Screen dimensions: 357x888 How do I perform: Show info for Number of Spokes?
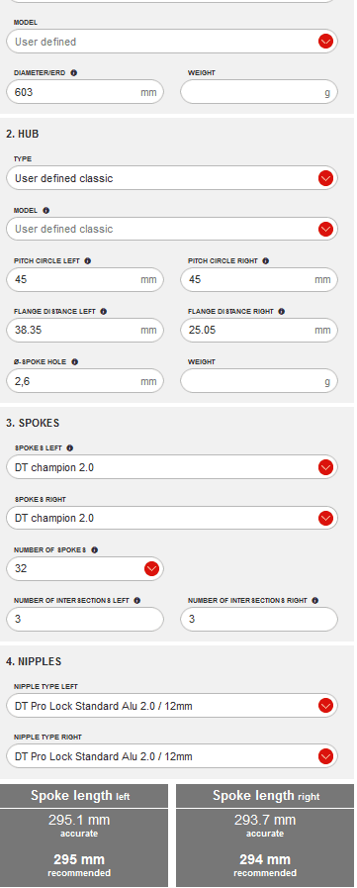(x=95, y=549)
